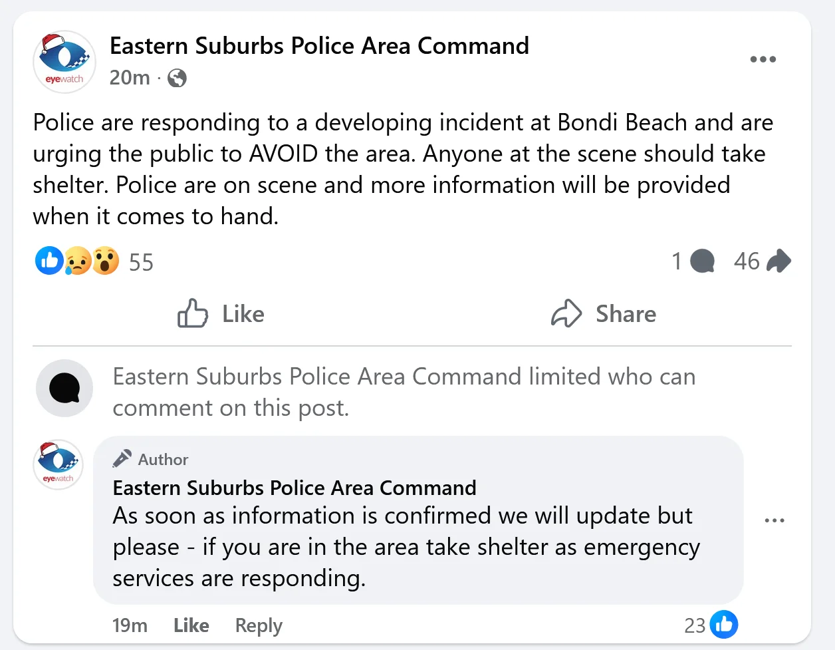
Task: Click the black comment bubble restriction icon
Action: [64, 389]
